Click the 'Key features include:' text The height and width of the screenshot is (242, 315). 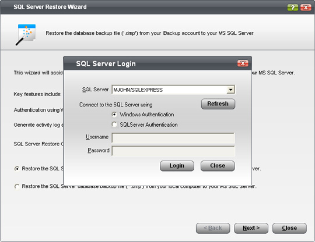[37, 94]
